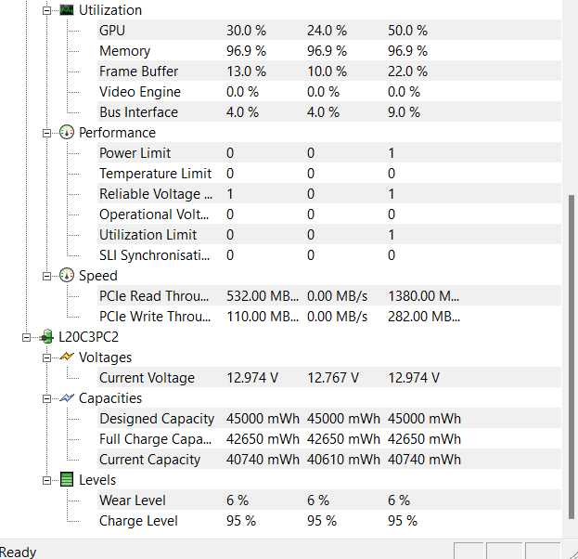Screen dimensions: 578x559
Task: Select the Frame Buffer row
Action: [138, 71]
